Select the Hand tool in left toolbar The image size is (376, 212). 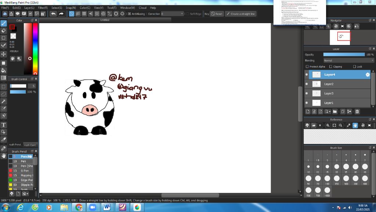(x=4, y=156)
